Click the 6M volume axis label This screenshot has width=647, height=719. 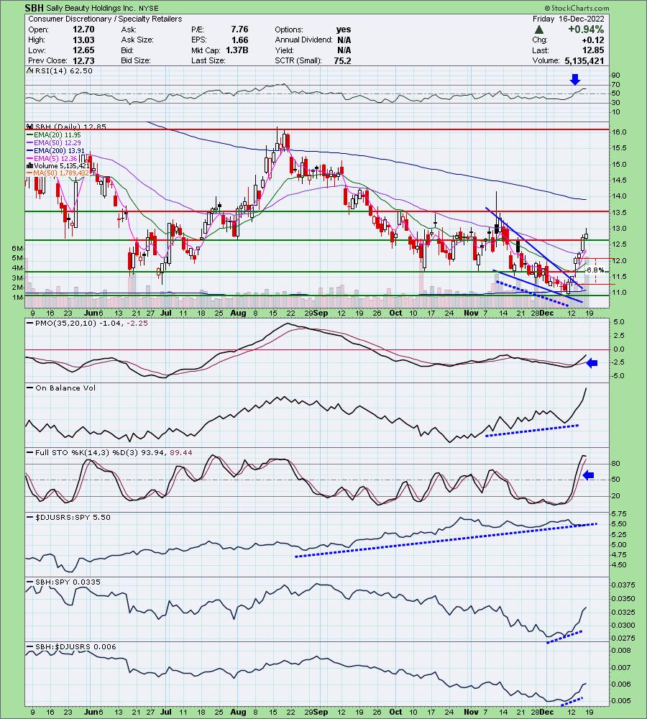(18, 248)
